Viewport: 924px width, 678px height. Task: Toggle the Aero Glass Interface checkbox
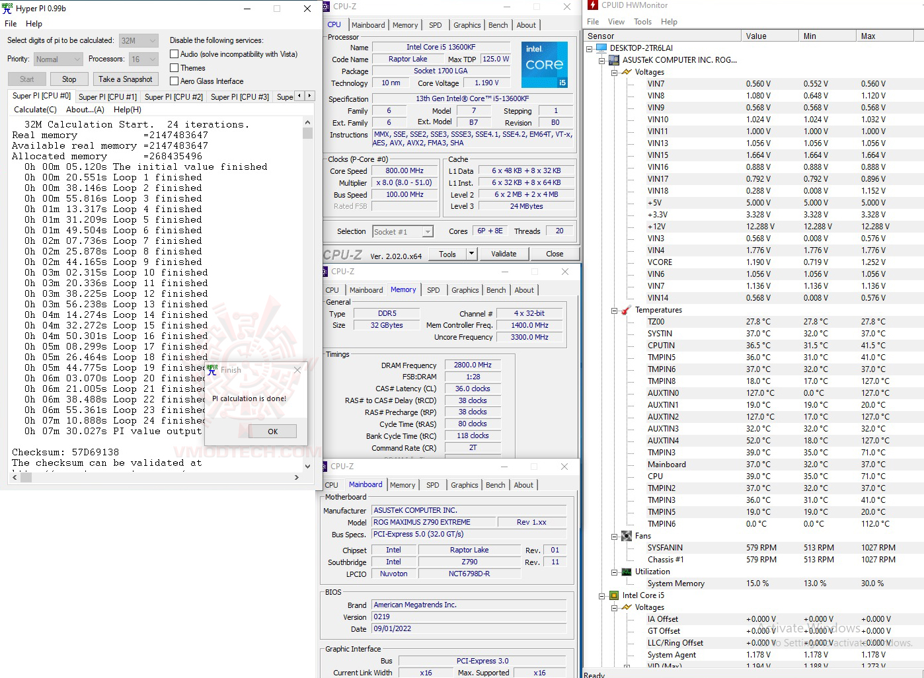tap(174, 81)
